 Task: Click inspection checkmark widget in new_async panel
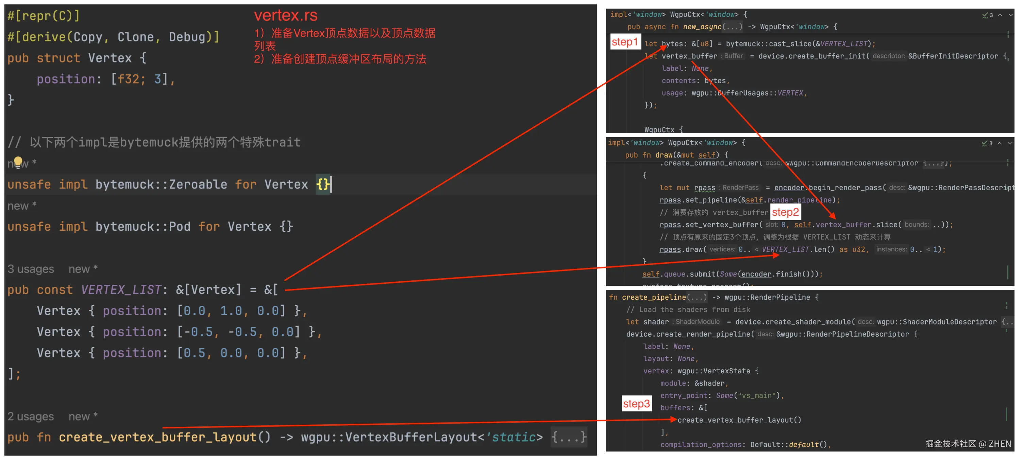click(x=987, y=15)
